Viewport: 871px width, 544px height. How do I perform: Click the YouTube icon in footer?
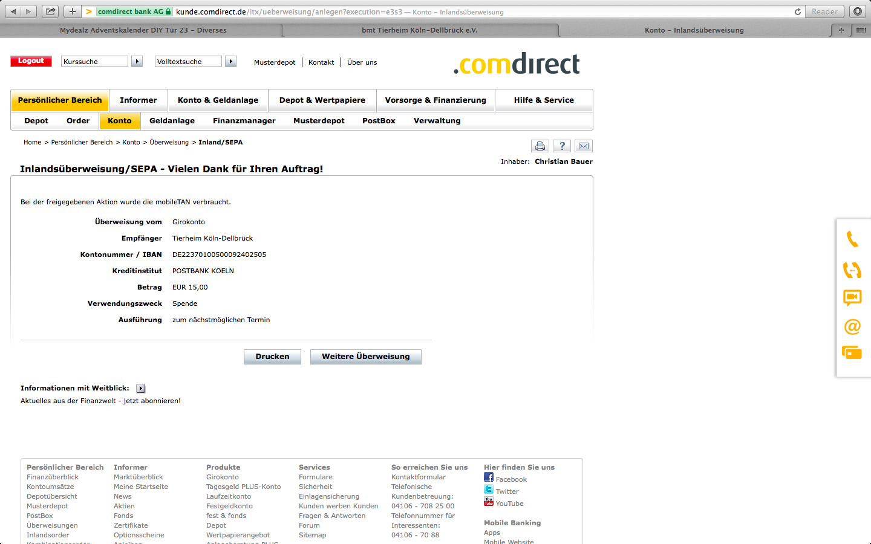489,501
